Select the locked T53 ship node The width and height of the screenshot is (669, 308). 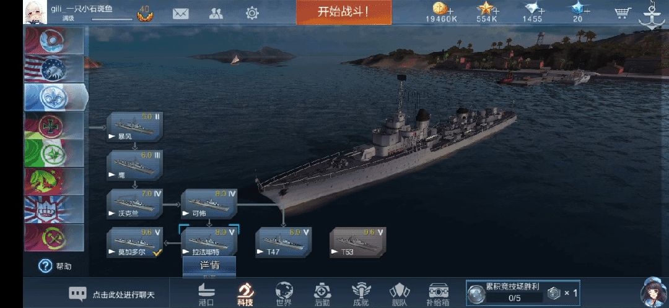[x=358, y=242]
